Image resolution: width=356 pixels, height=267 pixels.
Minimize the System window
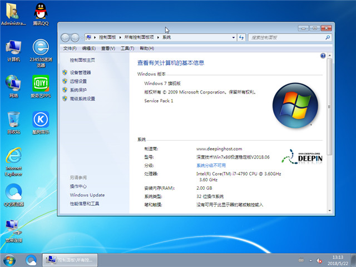(x=303, y=28)
